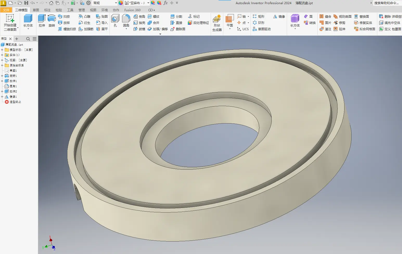The height and width of the screenshot is (254, 402).
Task: Select the Revolve (旋转) tool
Action: pyautogui.click(x=52, y=21)
